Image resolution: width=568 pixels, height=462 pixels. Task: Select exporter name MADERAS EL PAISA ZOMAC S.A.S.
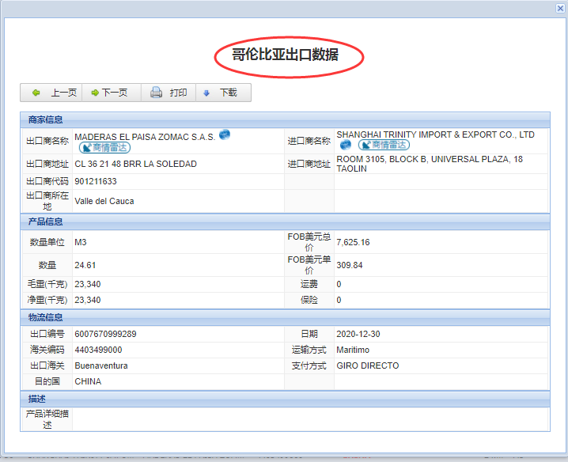click(145, 137)
